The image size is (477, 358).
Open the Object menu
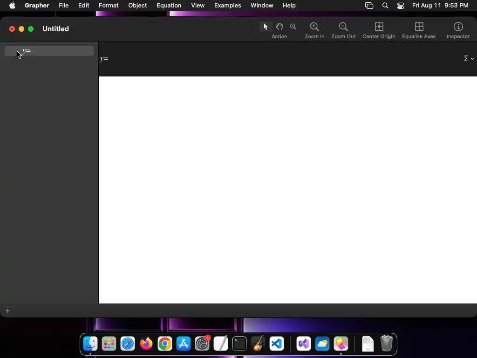tap(137, 6)
